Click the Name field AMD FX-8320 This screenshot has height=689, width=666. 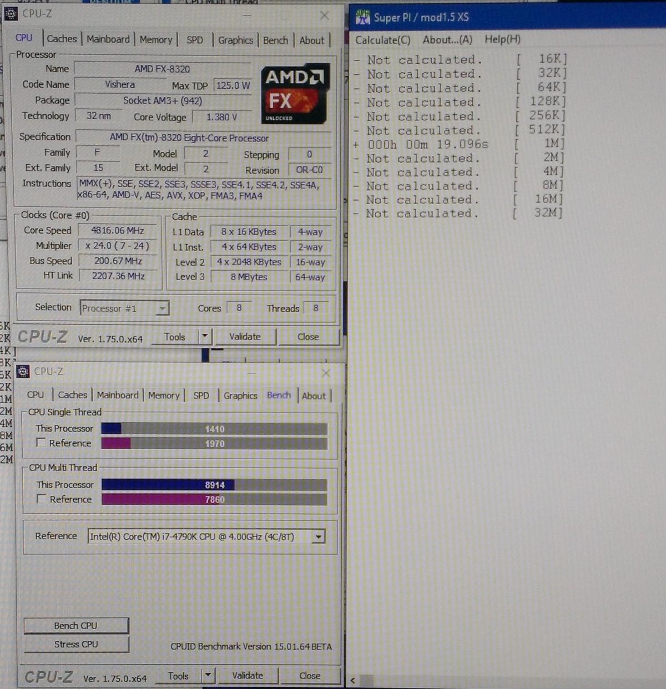point(162,69)
